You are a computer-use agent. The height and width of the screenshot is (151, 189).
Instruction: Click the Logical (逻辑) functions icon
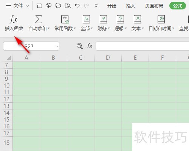coord(120,19)
